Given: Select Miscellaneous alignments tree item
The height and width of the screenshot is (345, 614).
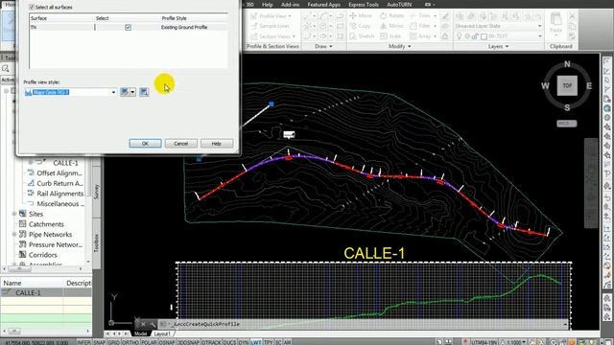Looking at the screenshot, I should click(59, 203).
